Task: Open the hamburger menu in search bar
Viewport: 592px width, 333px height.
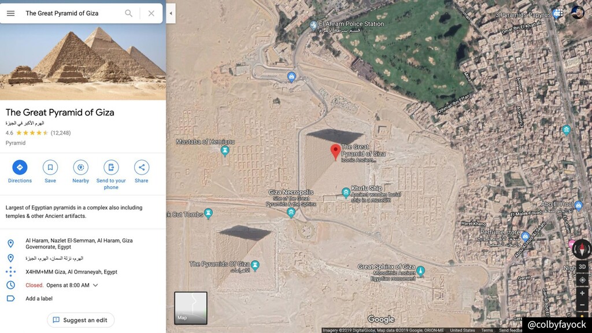Action: pos(10,13)
